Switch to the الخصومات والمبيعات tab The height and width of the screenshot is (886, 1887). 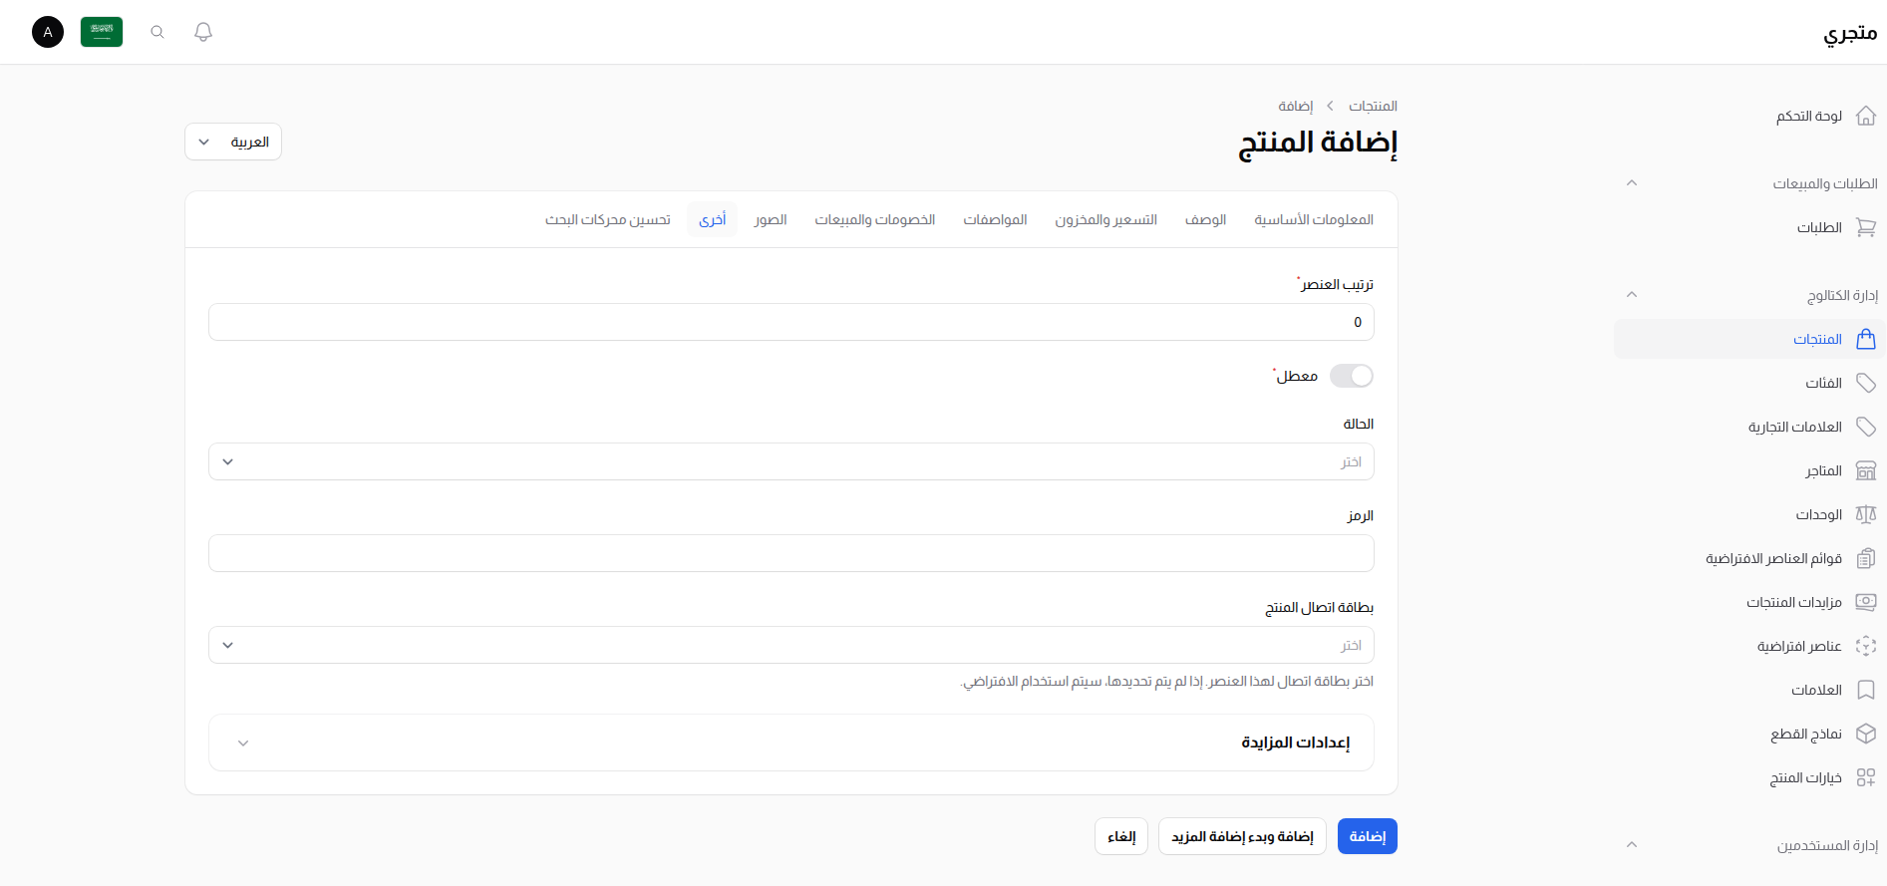875,219
